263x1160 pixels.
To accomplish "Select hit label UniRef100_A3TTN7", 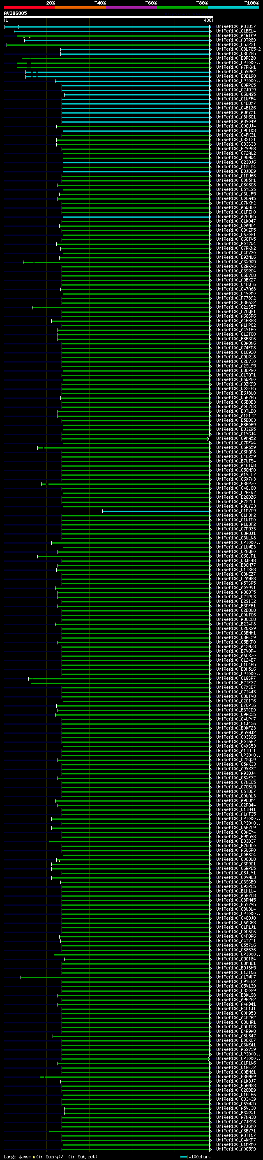I will pos(235,1135).
